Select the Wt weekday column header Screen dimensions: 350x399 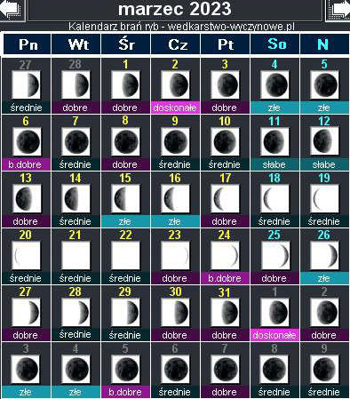(76, 44)
